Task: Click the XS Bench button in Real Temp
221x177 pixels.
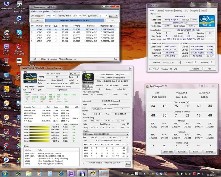Action: [181, 152]
